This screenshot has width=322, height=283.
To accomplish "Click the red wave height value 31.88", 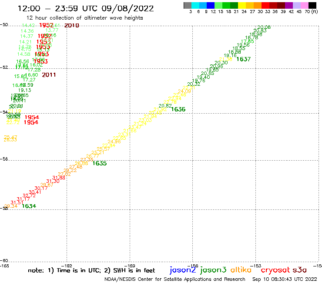I will (59, 178).
